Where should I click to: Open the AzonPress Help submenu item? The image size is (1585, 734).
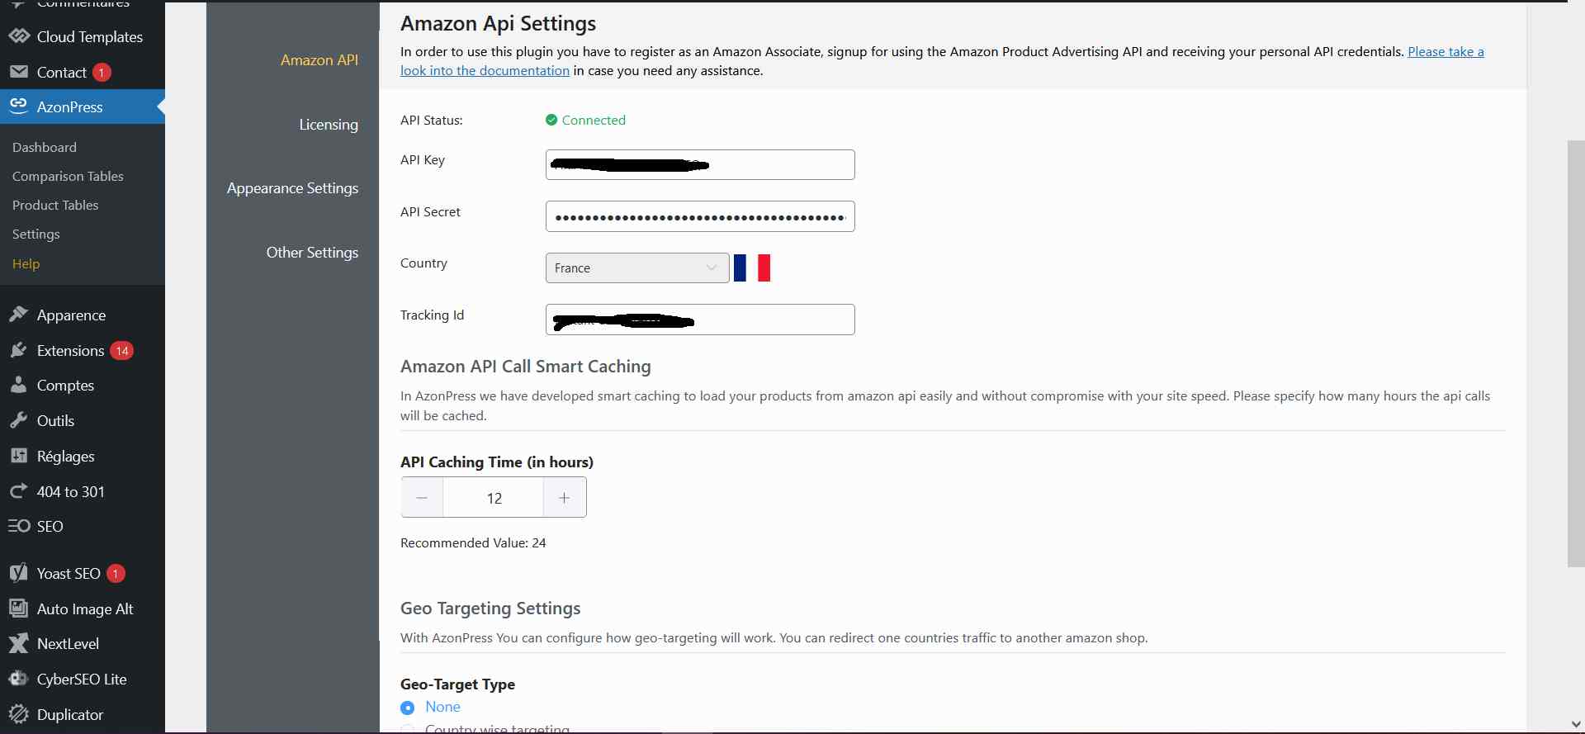point(26,263)
